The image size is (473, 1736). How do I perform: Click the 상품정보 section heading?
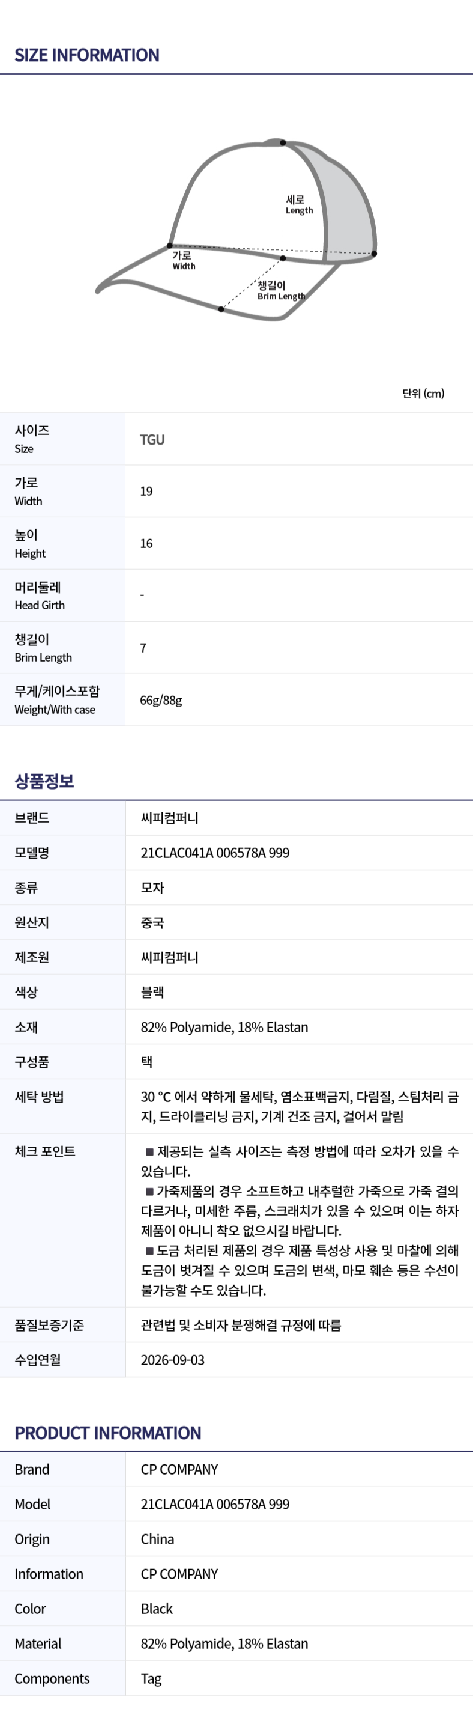(x=44, y=781)
